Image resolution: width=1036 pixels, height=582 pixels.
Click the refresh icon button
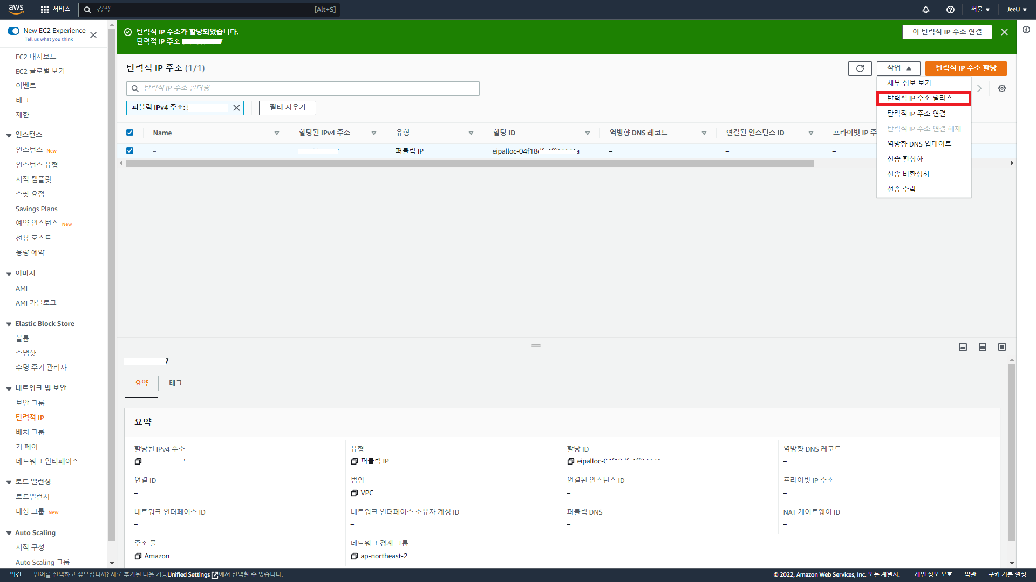coord(860,68)
